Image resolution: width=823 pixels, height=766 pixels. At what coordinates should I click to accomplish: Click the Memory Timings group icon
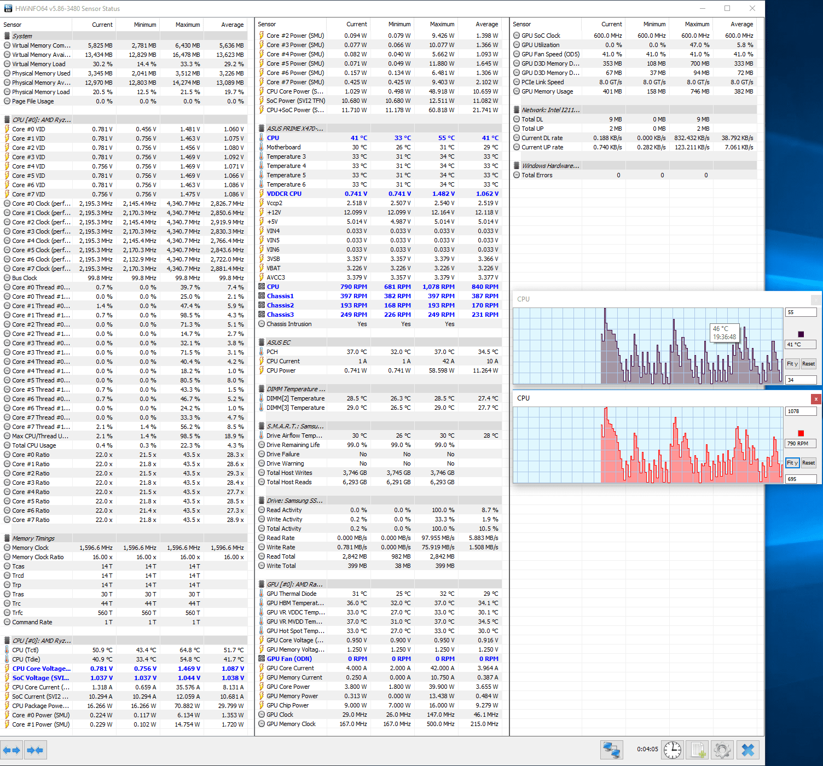pos(7,538)
